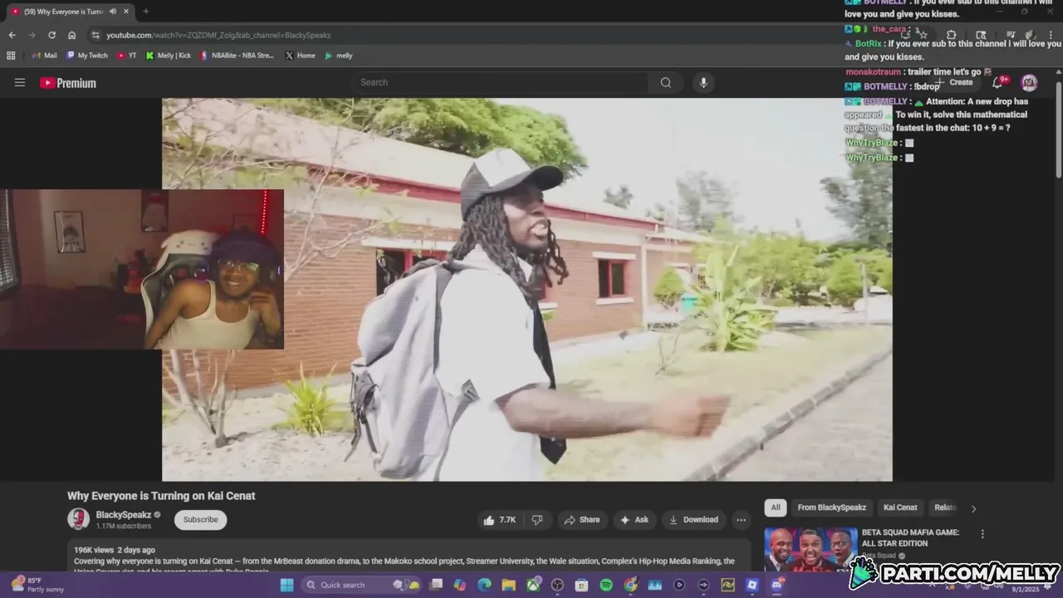Click the page vertical scrollbar
Viewport: 1063px width, 598px height.
click(x=1059, y=129)
